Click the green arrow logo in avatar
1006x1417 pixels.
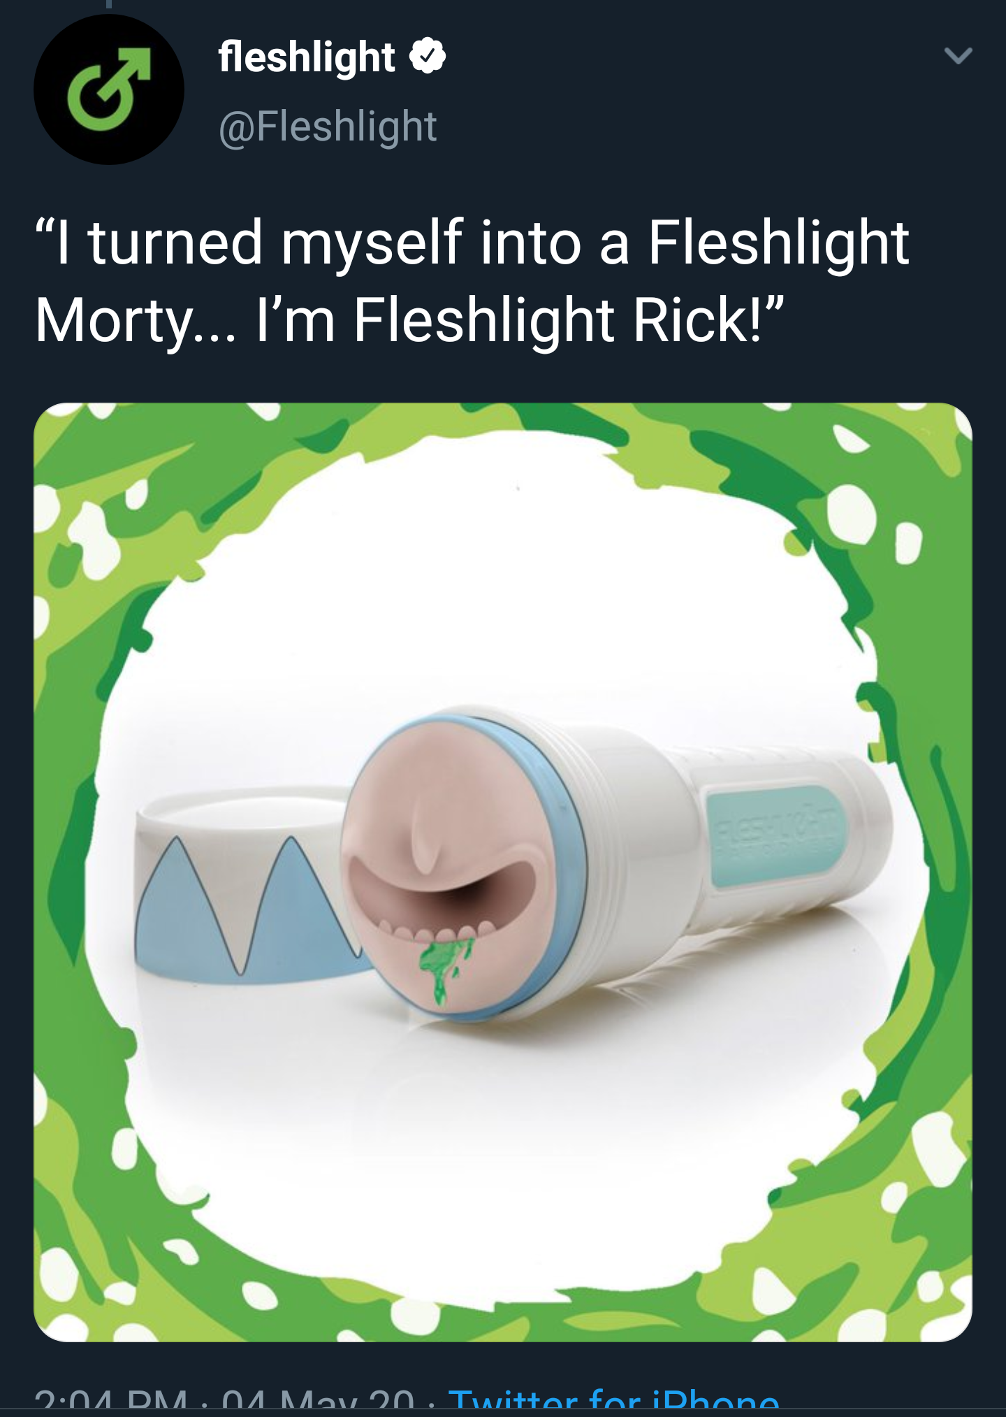point(109,89)
